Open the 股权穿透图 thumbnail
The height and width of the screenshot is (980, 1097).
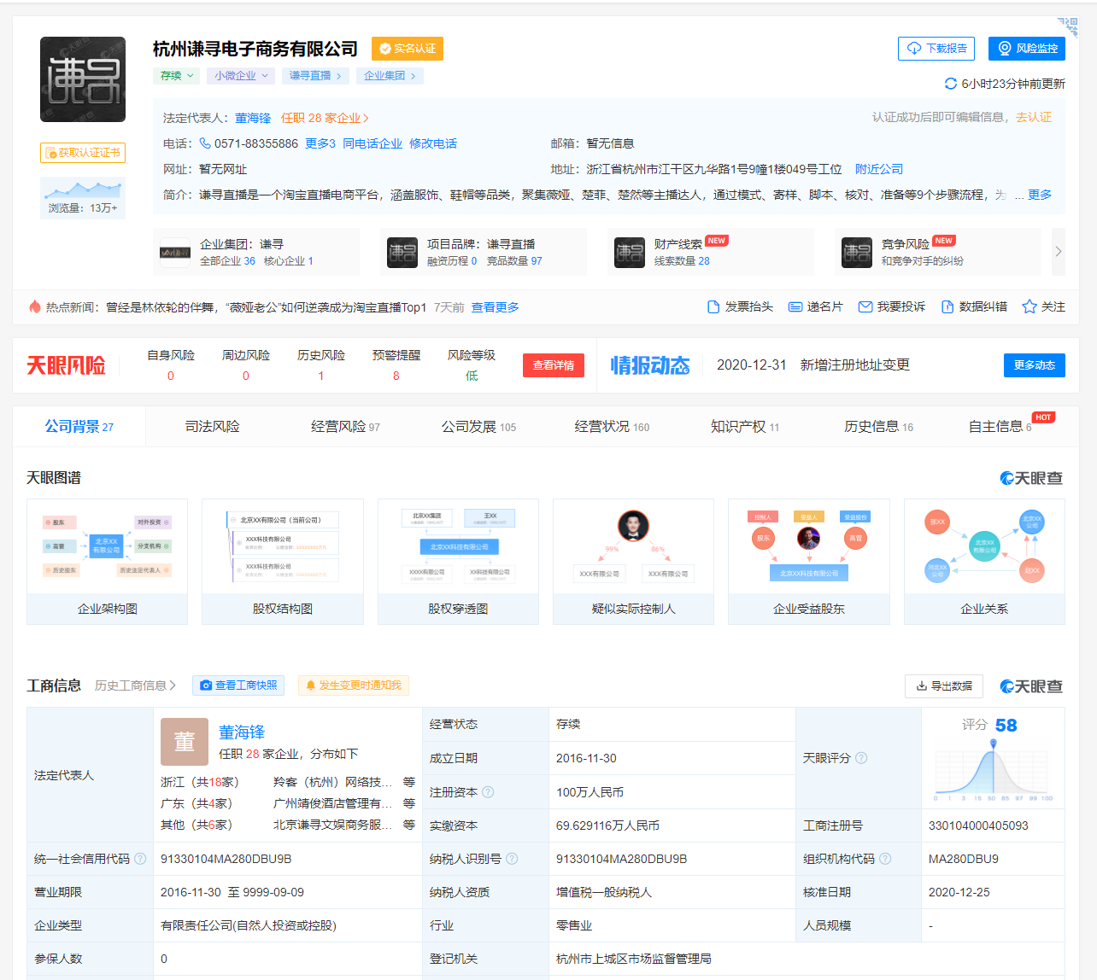(x=458, y=562)
